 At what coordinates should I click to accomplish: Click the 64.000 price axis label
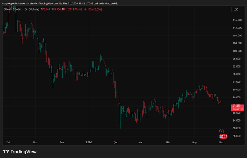(236, 120)
